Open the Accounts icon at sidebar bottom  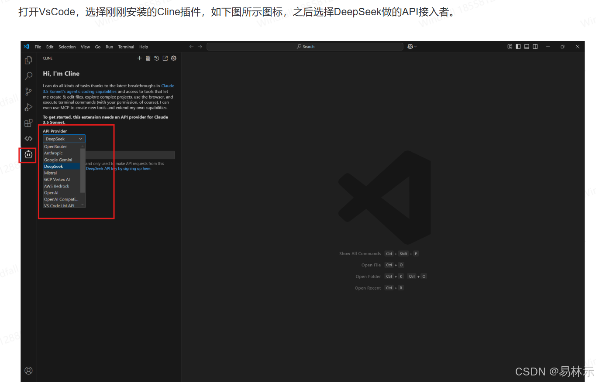(28, 371)
